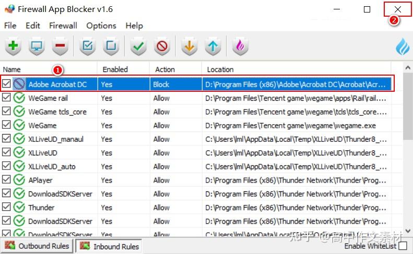Open the Edit menu
The image size is (413, 254).
(x=33, y=26)
